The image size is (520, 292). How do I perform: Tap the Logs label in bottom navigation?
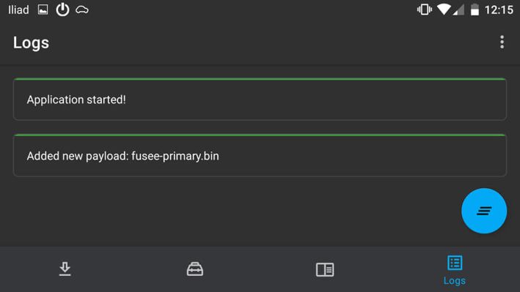click(455, 281)
